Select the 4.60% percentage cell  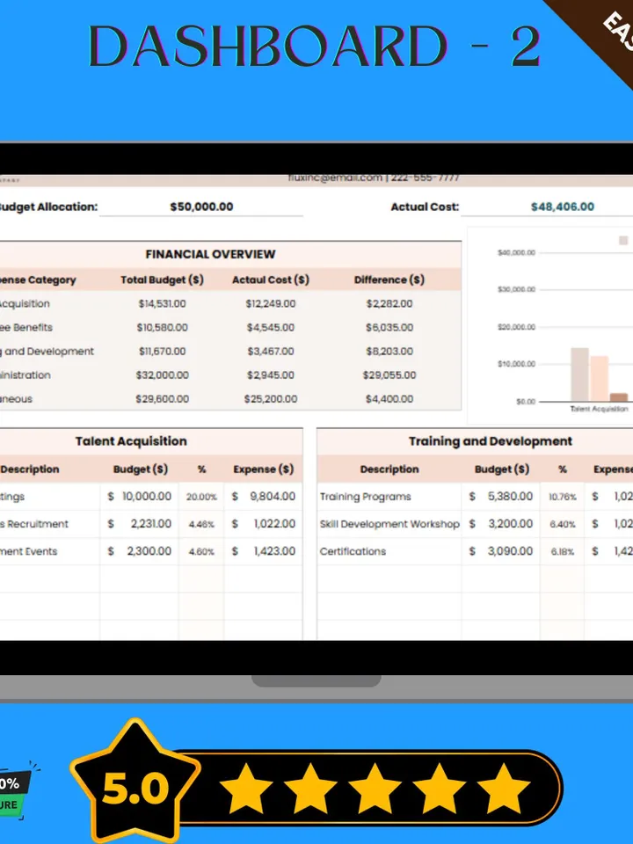click(x=202, y=551)
